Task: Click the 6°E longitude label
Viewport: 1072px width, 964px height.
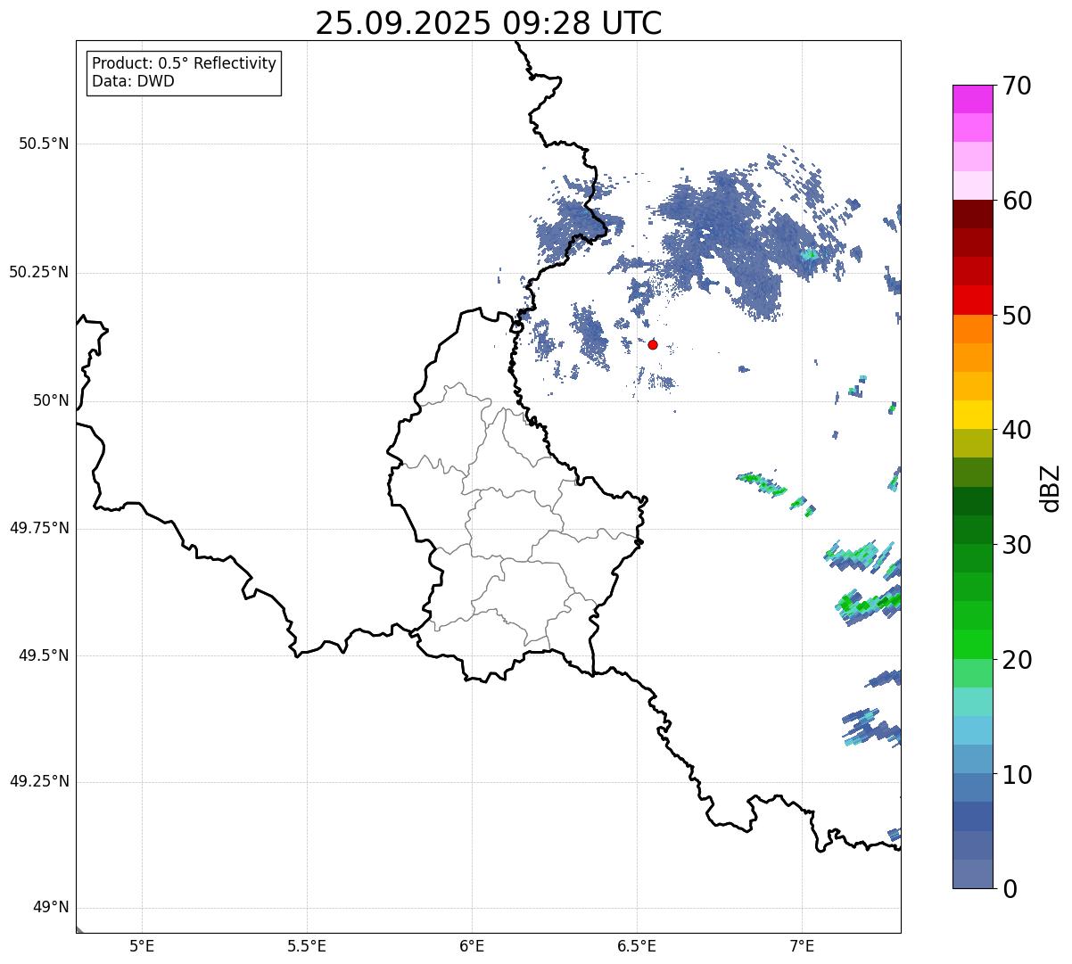Action: (472, 945)
